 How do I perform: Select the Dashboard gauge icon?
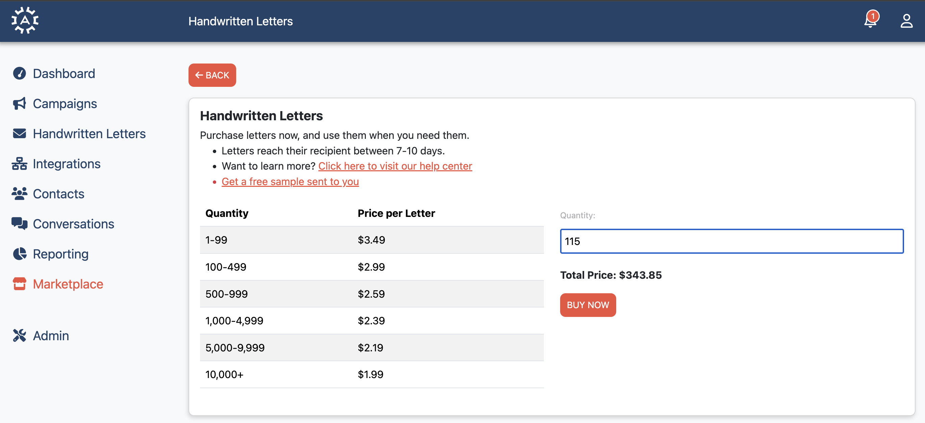(x=19, y=73)
